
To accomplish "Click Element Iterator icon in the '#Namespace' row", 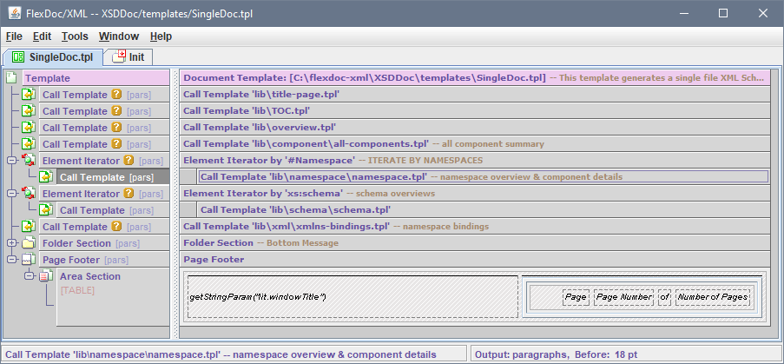I will (28, 161).
